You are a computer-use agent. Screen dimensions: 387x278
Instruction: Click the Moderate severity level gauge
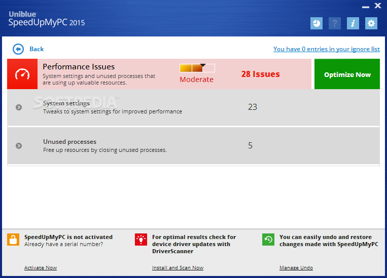click(197, 68)
